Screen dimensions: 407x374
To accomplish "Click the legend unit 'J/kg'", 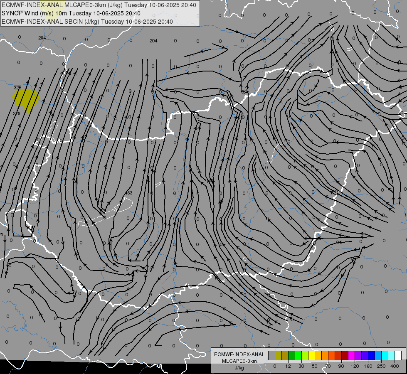I will point(239,368).
